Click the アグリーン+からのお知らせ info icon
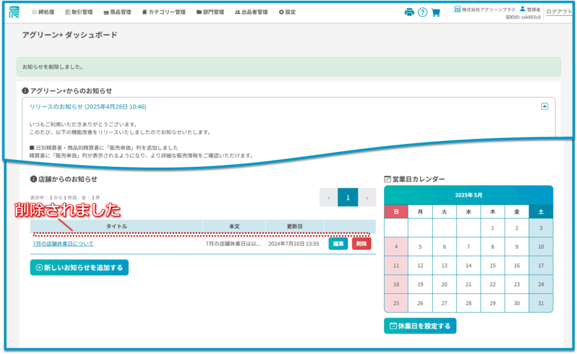Viewport: 577px width, 354px height. point(25,91)
